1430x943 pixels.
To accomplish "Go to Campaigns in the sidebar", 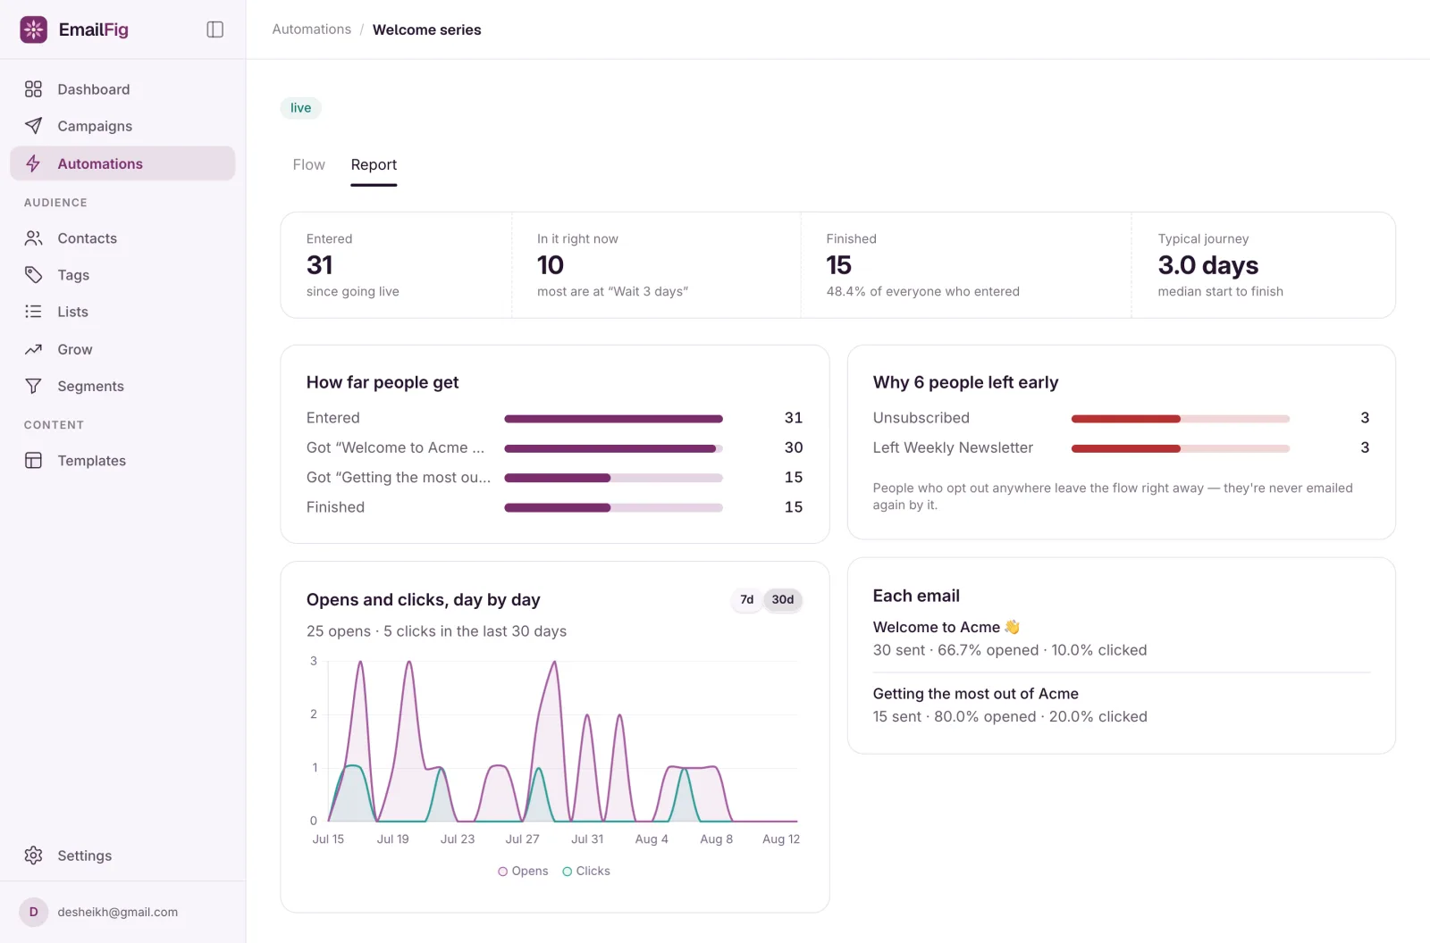I will point(122,126).
